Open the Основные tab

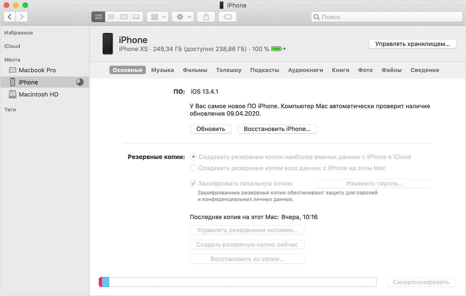click(128, 70)
